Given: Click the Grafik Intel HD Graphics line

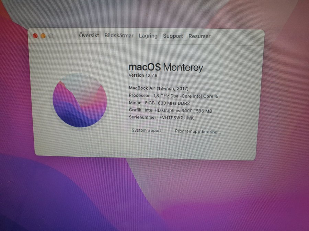Looking at the screenshot, I should click(170, 110).
